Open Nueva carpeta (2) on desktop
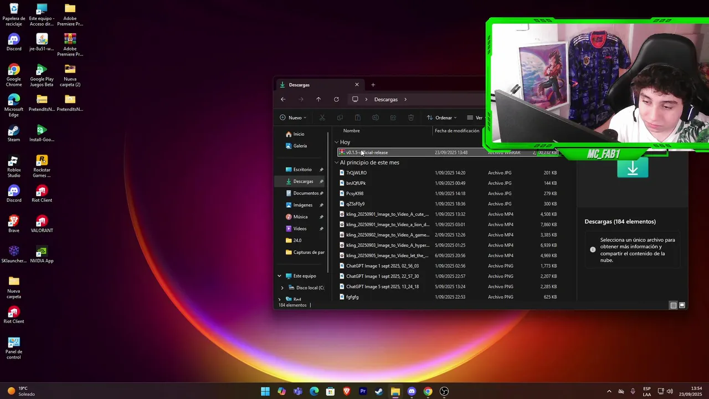 (x=70, y=75)
